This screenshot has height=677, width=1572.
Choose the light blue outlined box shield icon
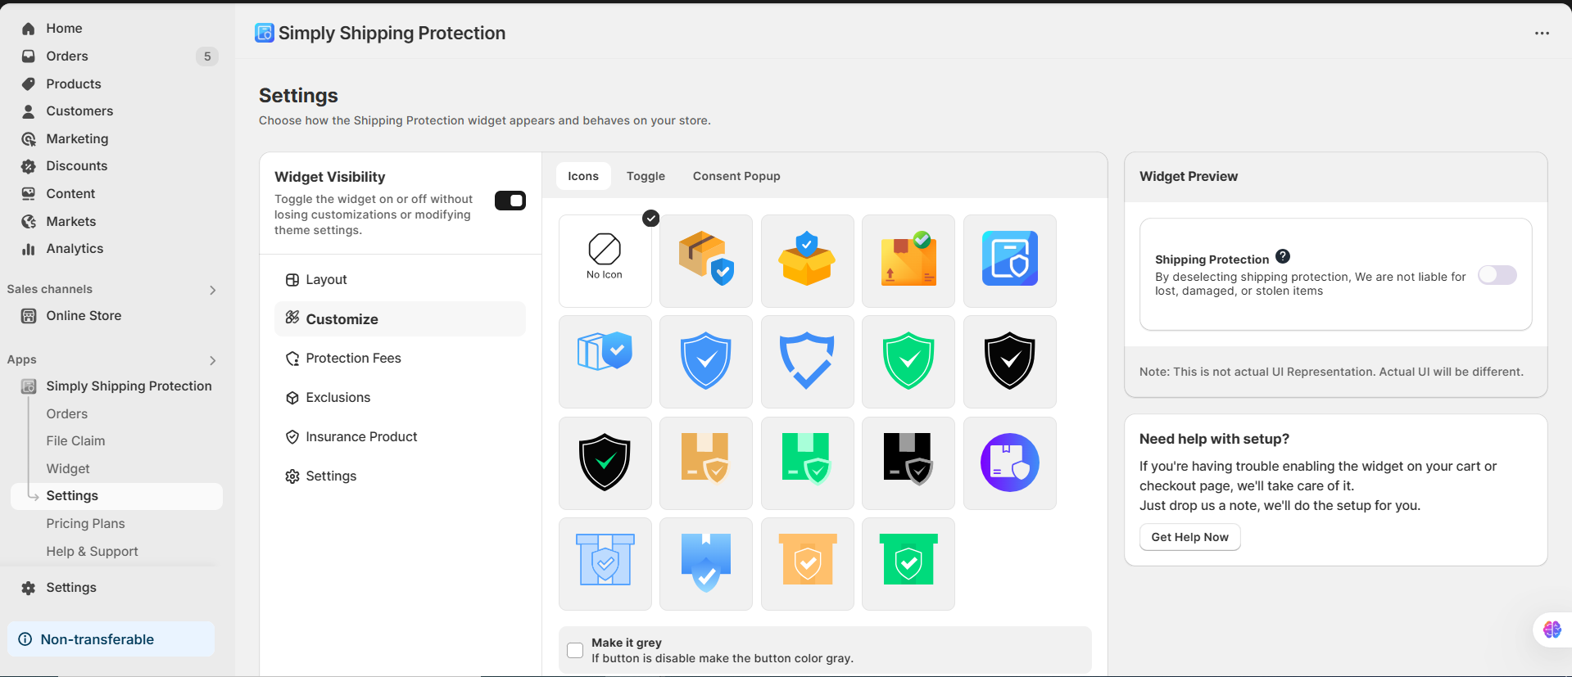[x=605, y=564]
